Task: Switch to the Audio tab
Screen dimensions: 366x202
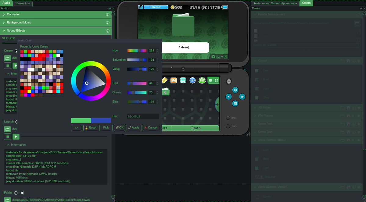Action: coord(6,3)
